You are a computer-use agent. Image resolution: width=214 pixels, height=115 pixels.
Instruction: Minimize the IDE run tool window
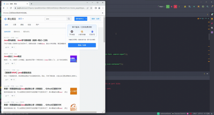point(207,74)
